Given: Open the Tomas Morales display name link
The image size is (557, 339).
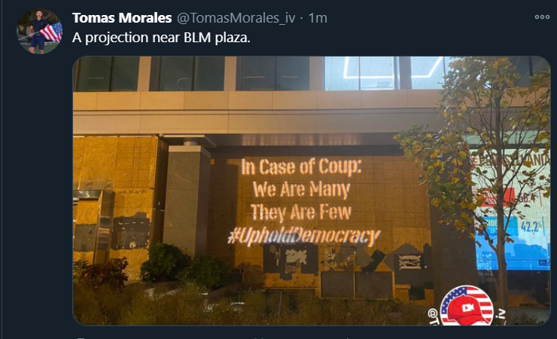Looking at the screenshot, I should click(x=122, y=18).
